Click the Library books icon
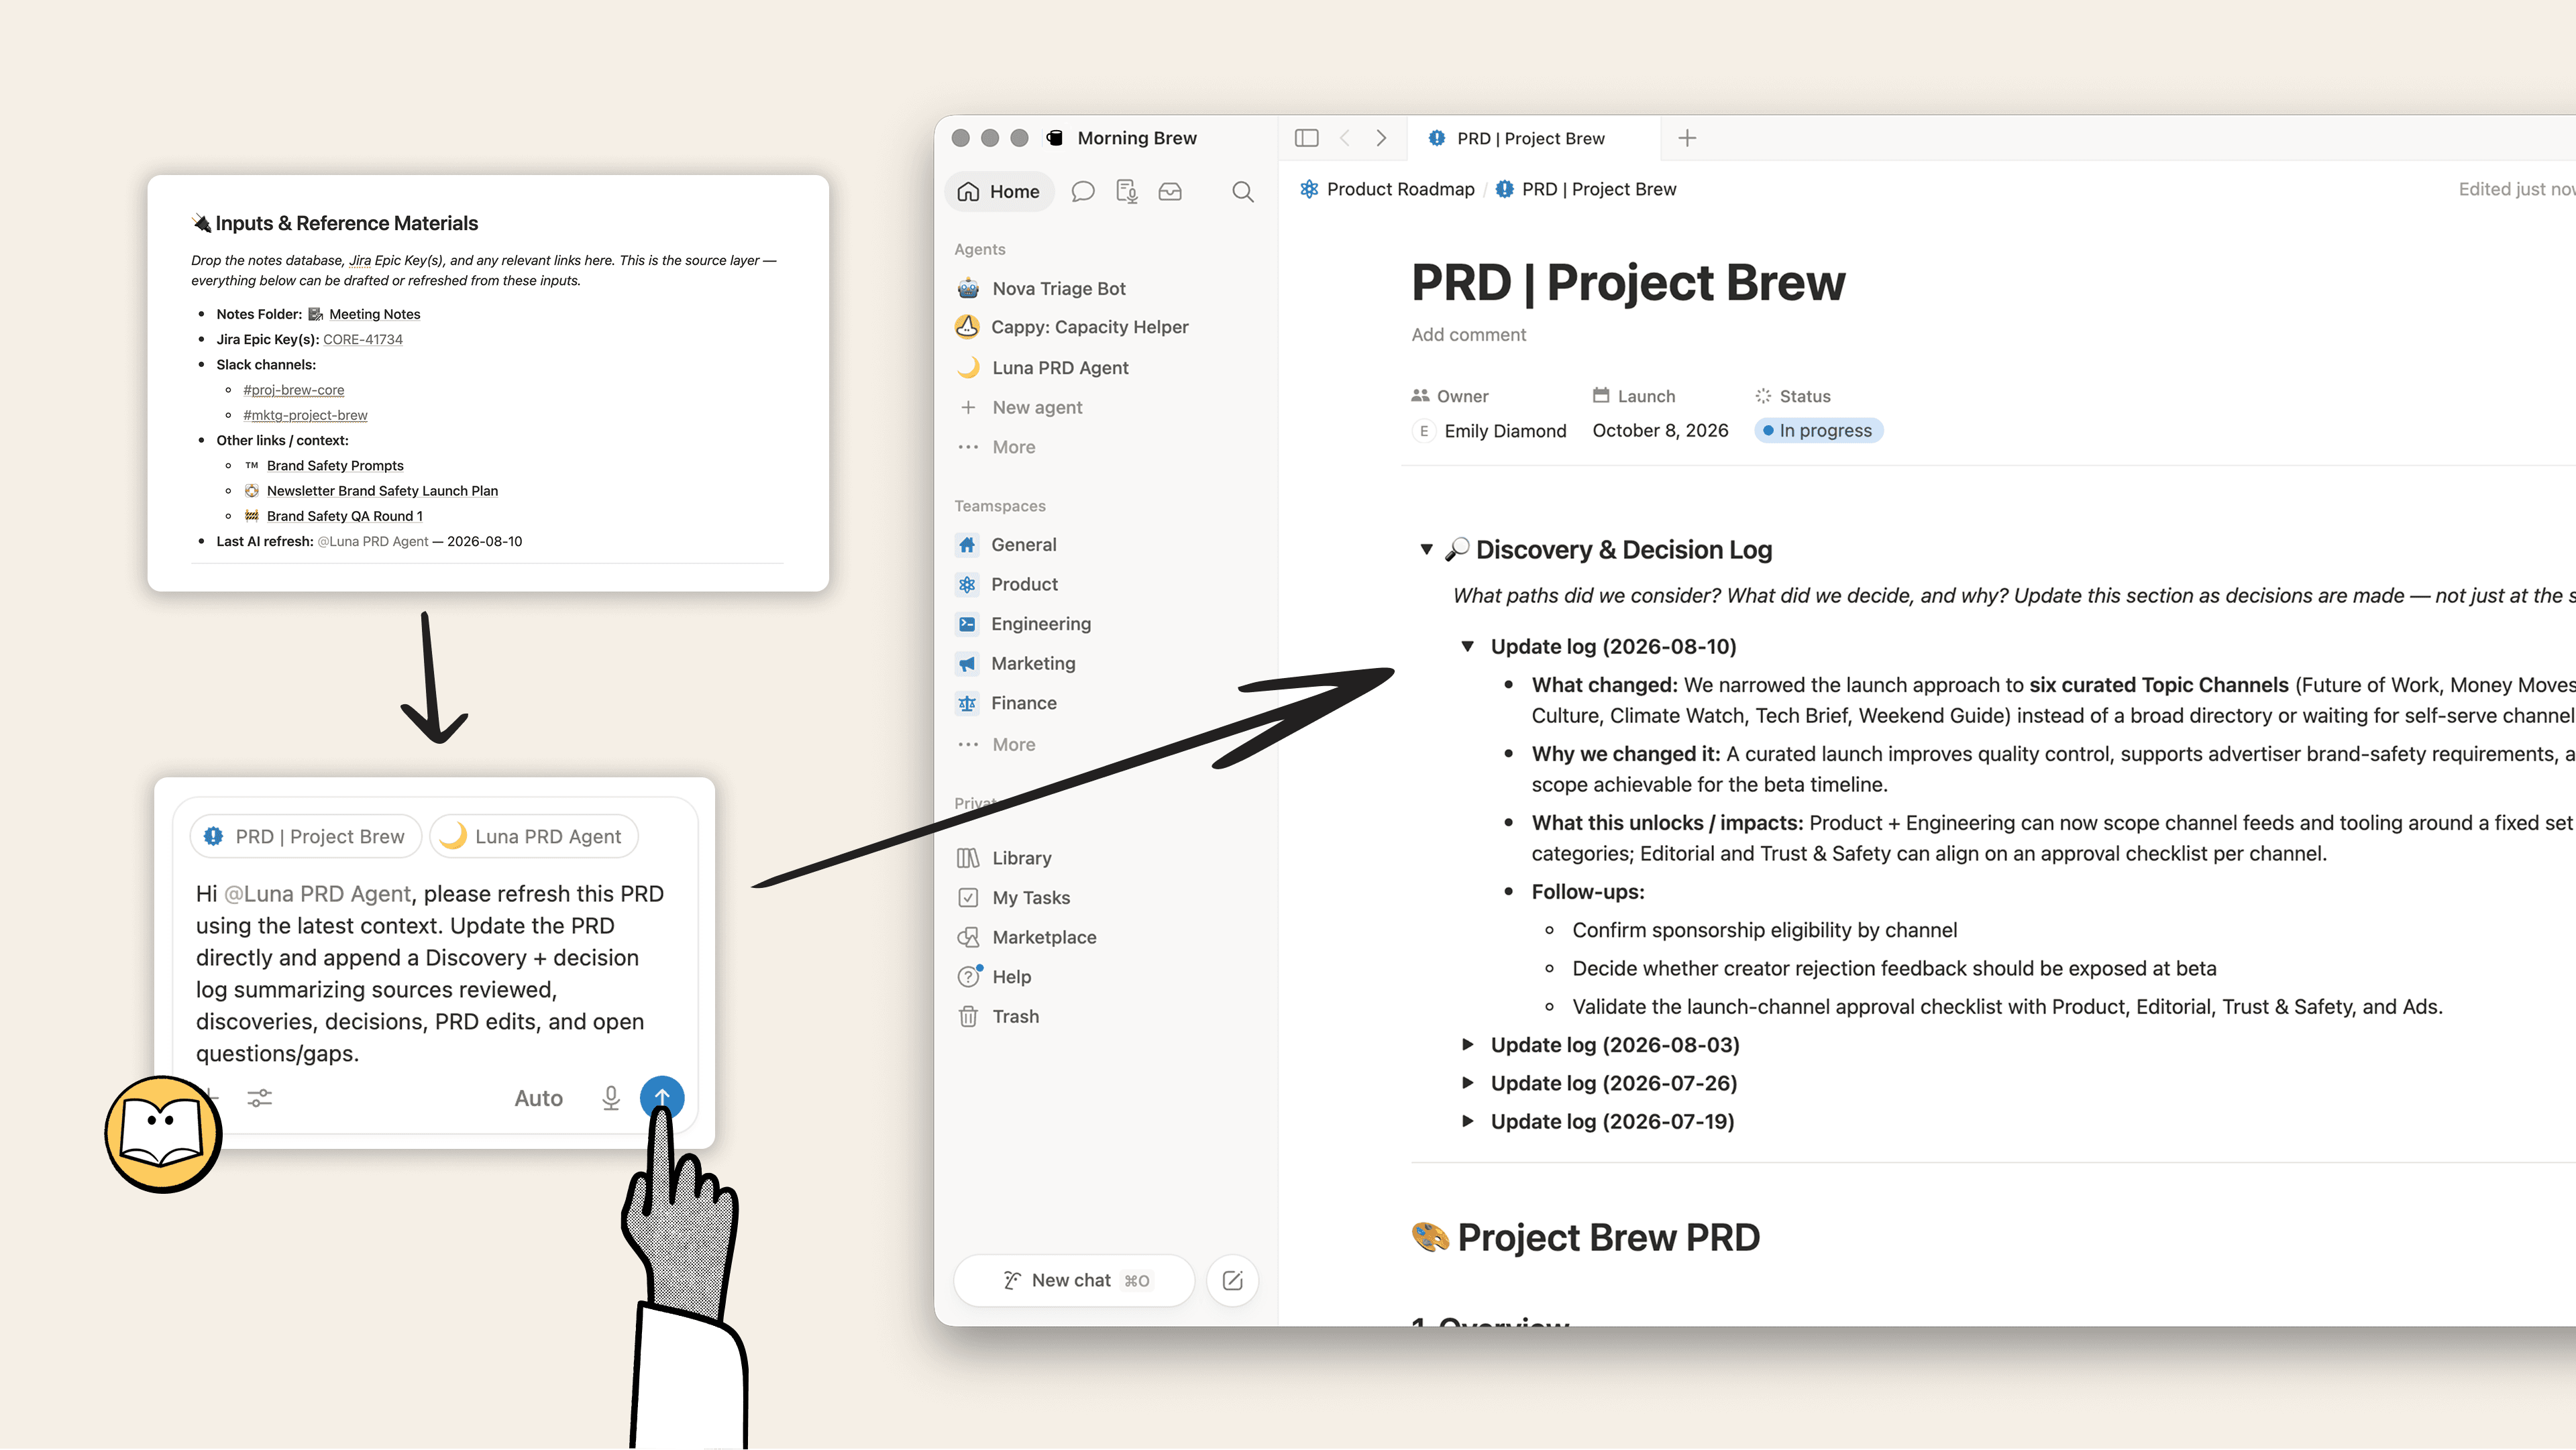Screen dimensions: 2576x1450 [968, 858]
